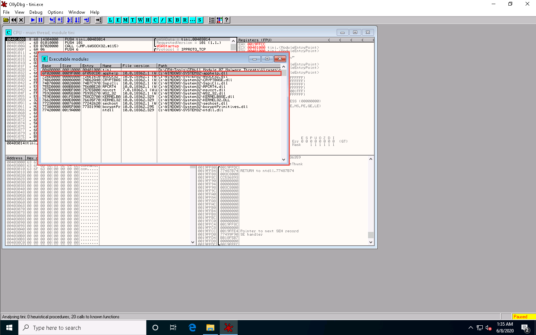Open CPU window with C icon
The width and height of the screenshot is (536, 335).
click(155, 20)
